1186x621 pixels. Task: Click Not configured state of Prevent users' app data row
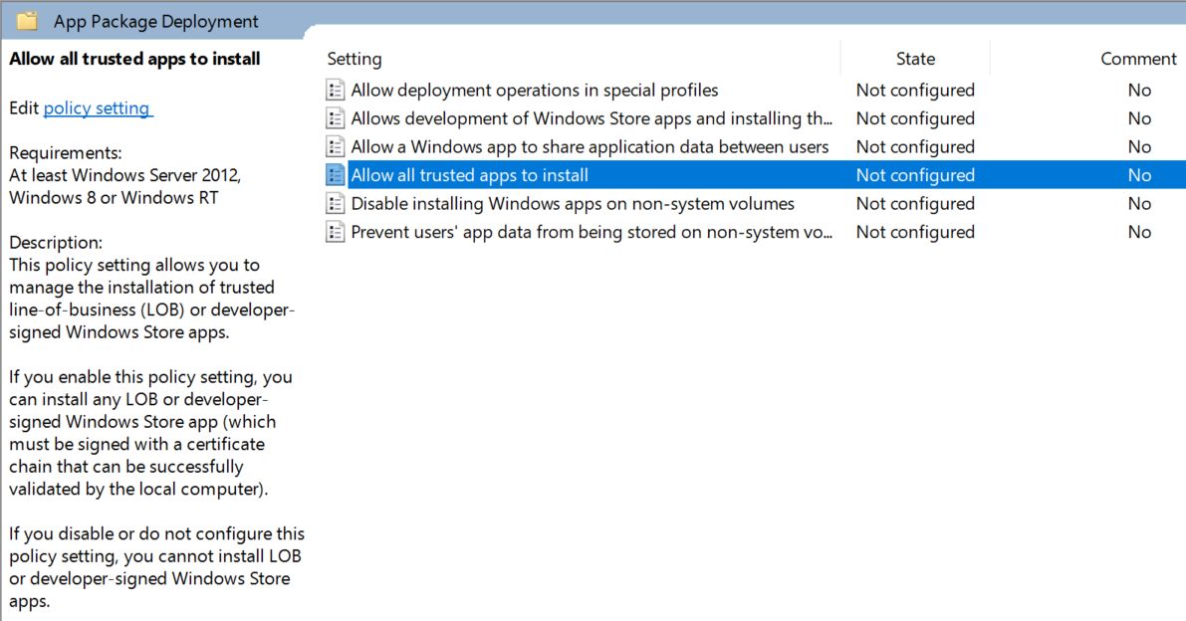[915, 232]
